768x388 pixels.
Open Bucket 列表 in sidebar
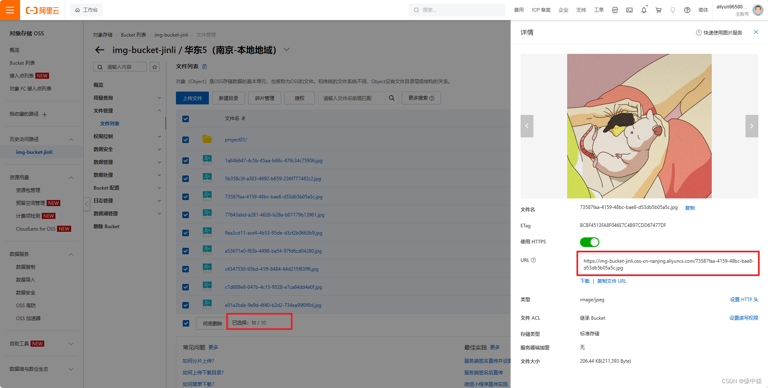22,63
